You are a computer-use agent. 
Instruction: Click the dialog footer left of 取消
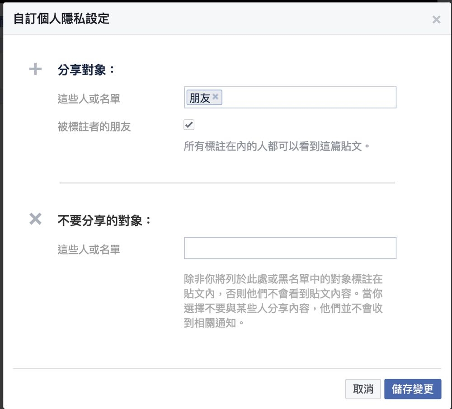pyautogui.click(x=181, y=389)
